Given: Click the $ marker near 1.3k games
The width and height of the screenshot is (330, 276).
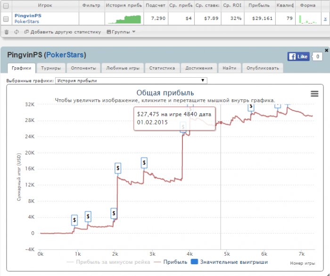Looking at the screenshot, I should (88, 217).
